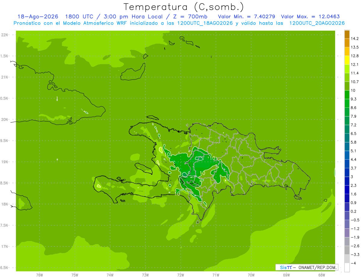The image size is (361, 279).
Task: Click Valor Max. = 12.0463
Action: click(x=310, y=17)
